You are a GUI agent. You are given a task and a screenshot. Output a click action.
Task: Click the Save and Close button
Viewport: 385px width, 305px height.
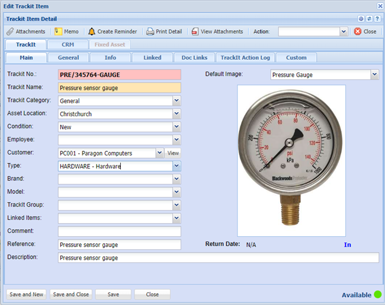coord(70,294)
